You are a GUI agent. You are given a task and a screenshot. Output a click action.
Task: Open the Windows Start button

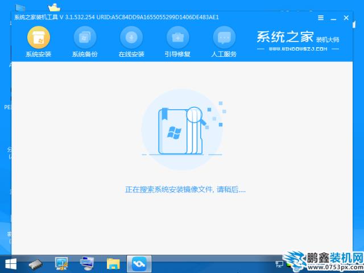10,263
